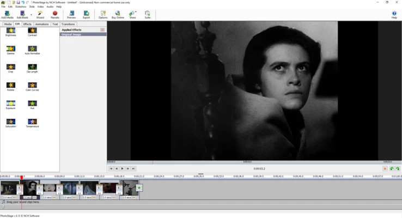The height and width of the screenshot is (218, 402).
Task: Remove the applied effect with the X button
Action: tap(102, 30)
